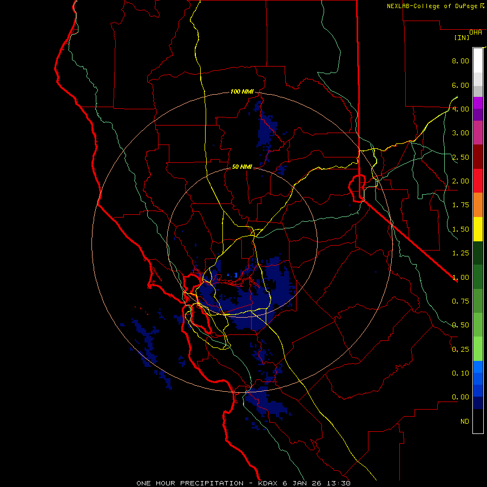Select the yellow legend swatch beside 1.50
Screen dimensions: 487x487
point(478,229)
